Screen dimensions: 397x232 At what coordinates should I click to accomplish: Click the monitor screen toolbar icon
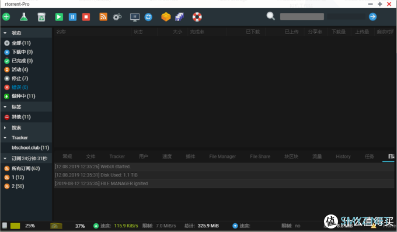(135, 17)
